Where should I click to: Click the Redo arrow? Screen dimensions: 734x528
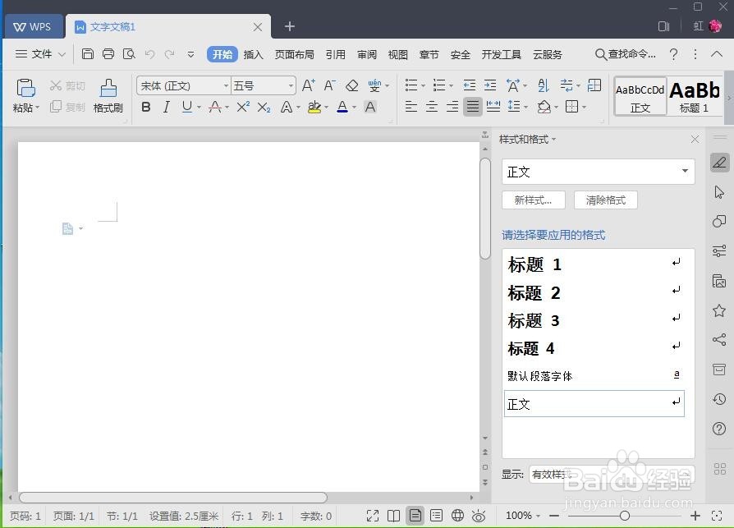pyautogui.click(x=169, y=54)
